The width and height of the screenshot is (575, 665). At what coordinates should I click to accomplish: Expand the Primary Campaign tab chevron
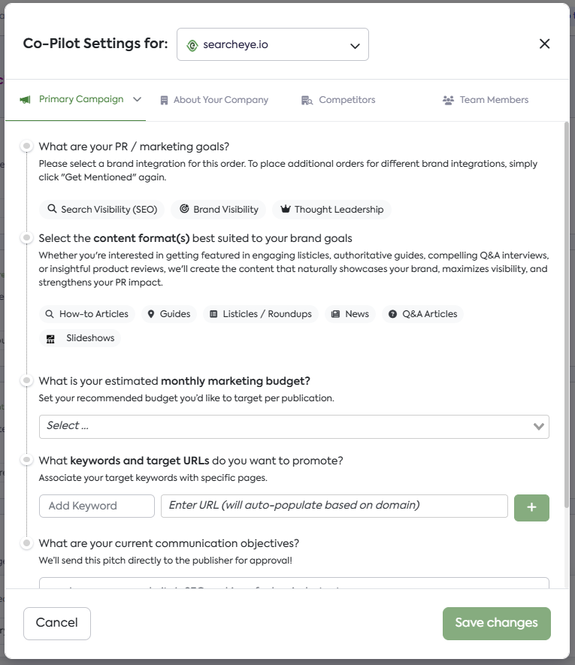(x=138, y=99)
